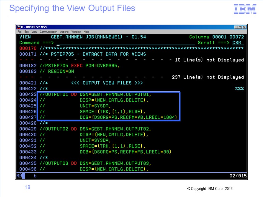Click 'DSN=GEBT.RHNNEW.OUTPUT02,' text
Screen dimensions: 263x197
point(115,129)
